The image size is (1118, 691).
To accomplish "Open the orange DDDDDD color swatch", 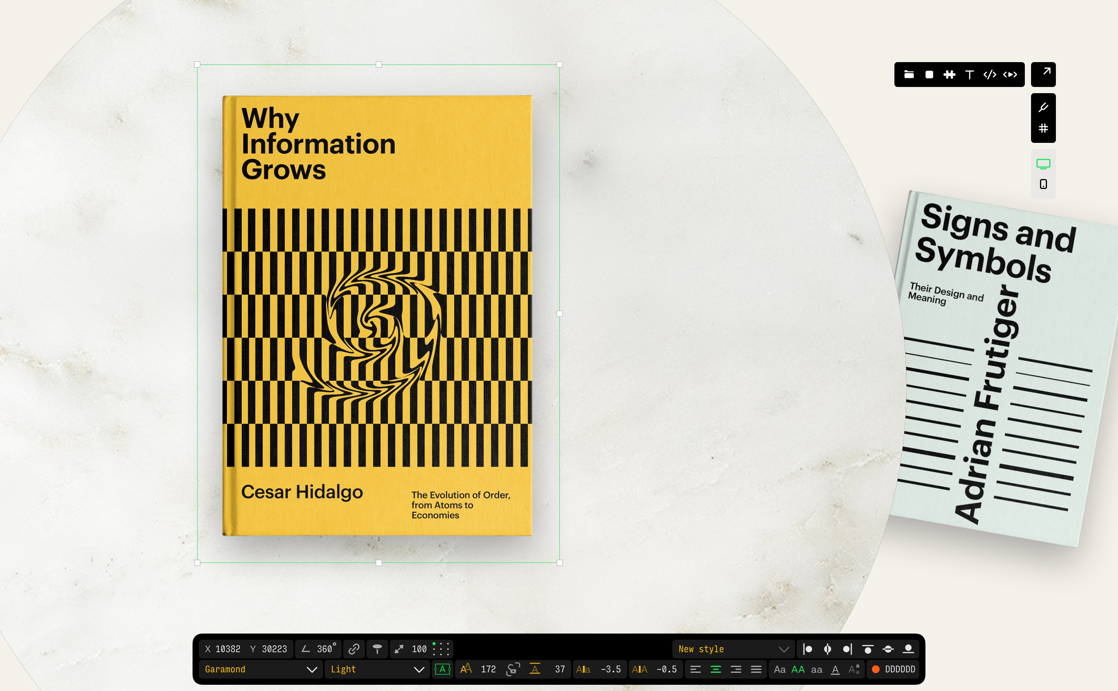I will click(x=876, y=670).
